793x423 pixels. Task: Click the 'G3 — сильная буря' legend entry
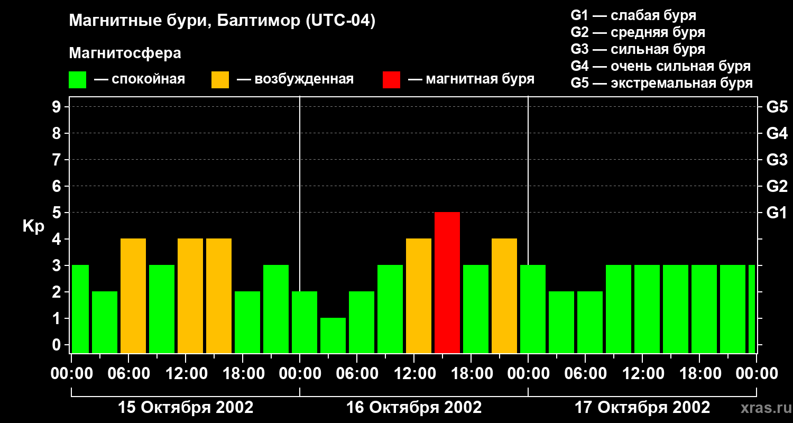coord(638,49)
